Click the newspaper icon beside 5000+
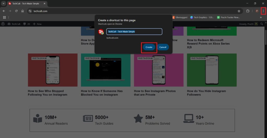Image resolution: width=267 pixels, height=138 pixels. (88, 118)
